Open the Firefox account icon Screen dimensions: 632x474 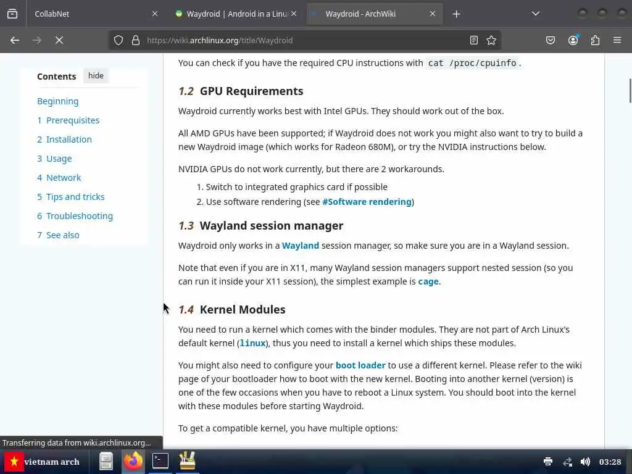pyautogui.click(x=573, y=40)
